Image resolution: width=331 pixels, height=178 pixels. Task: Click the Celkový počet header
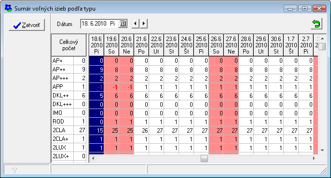coord(69,45)
